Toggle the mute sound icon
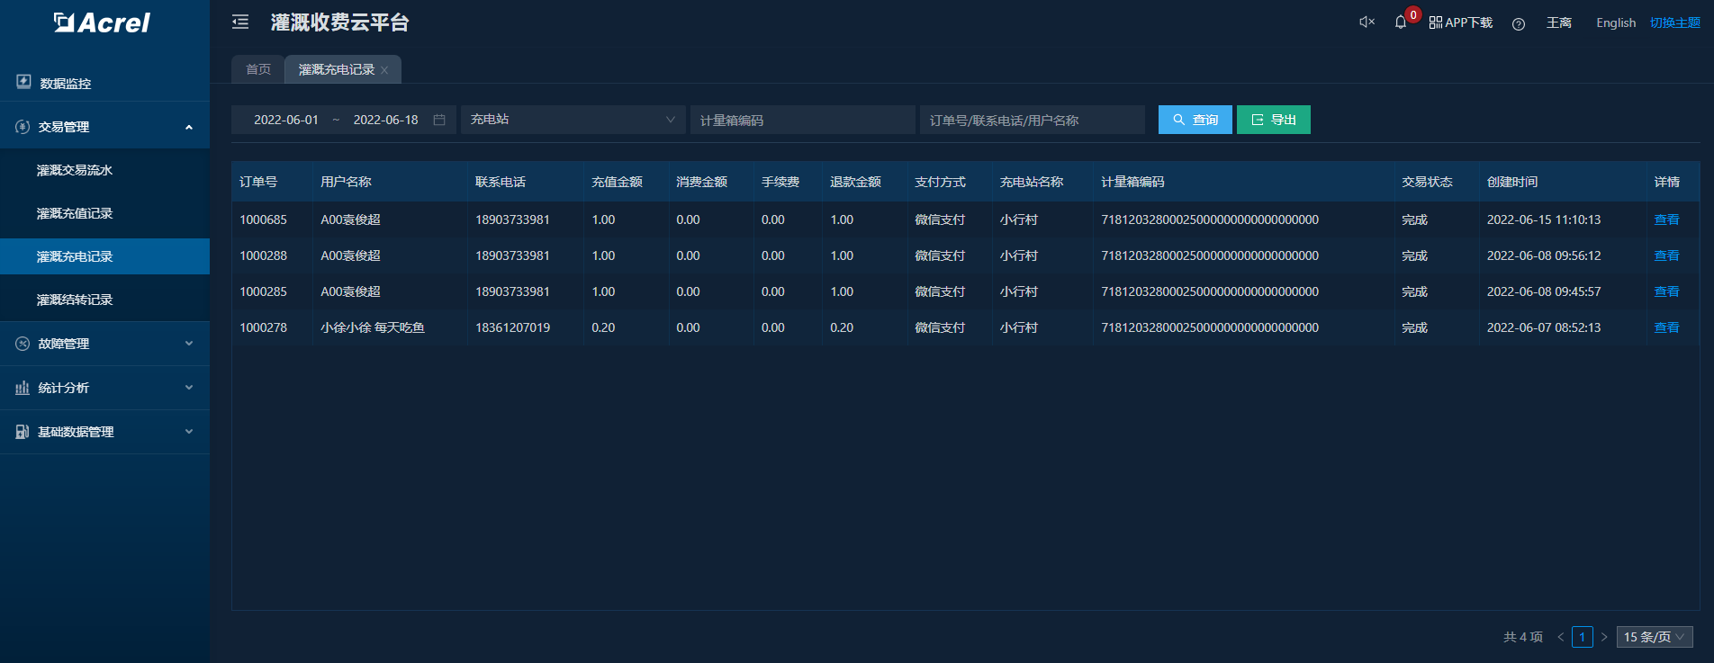The image size is (1714, 663). point(1367,22)
